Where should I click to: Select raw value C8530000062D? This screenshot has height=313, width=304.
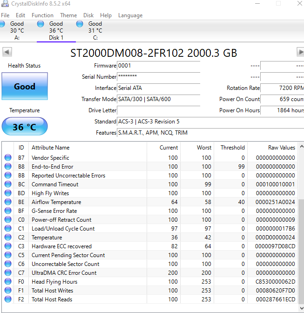275,282
